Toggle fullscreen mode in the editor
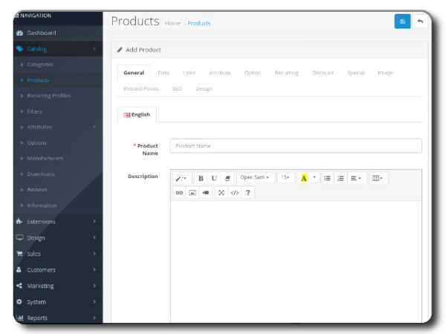446x334 pixels. [221, 192]
